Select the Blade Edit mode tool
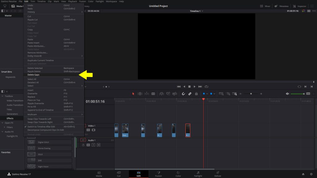 tap(153, 94)
